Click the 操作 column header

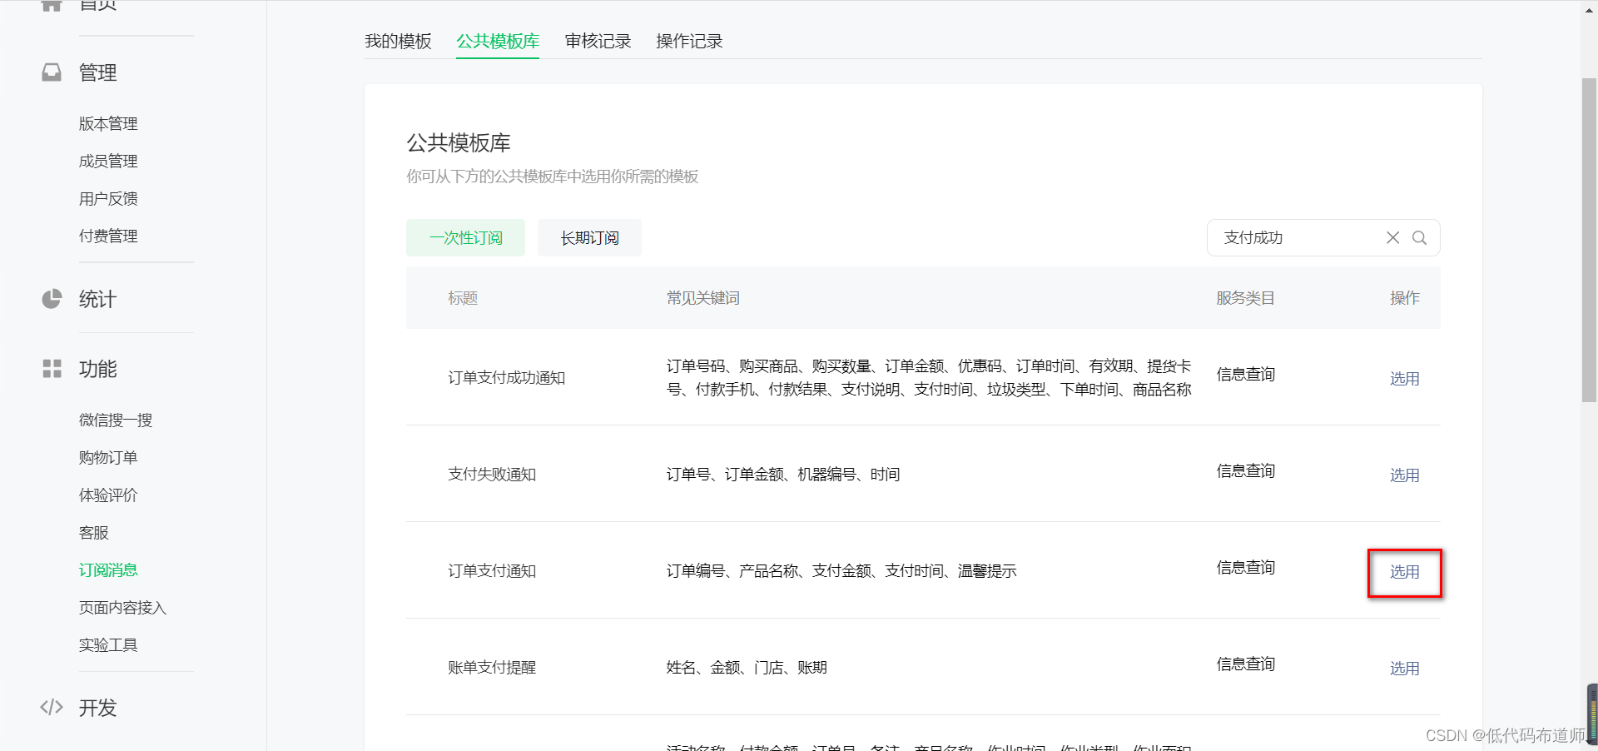click(1404, 298)
